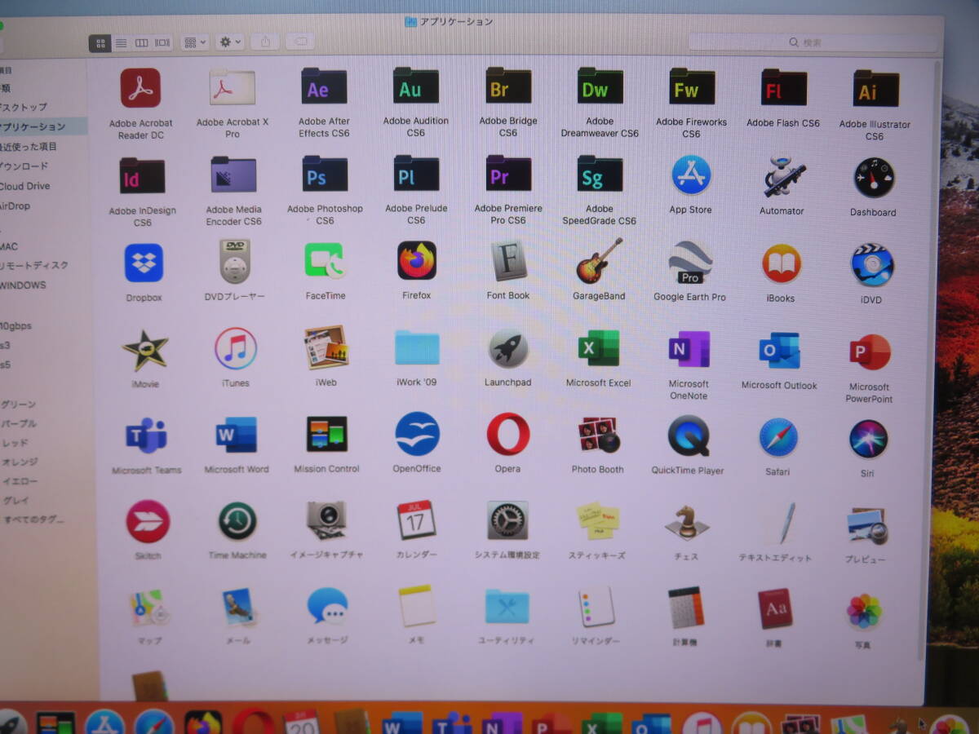Open Adobe SpeedGrade CS6 folder
979x734 pixels.
pos(600,174)
